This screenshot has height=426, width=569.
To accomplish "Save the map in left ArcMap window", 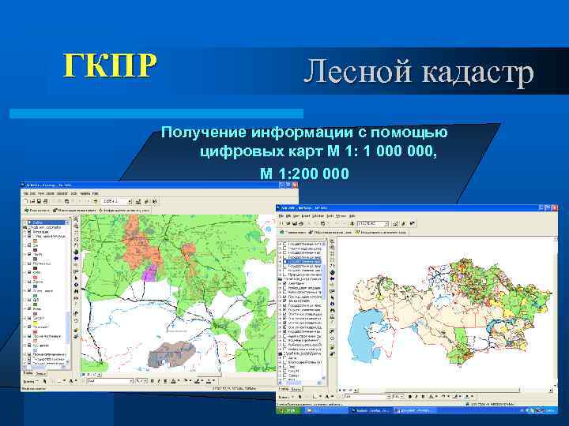I will click(39, 201).
